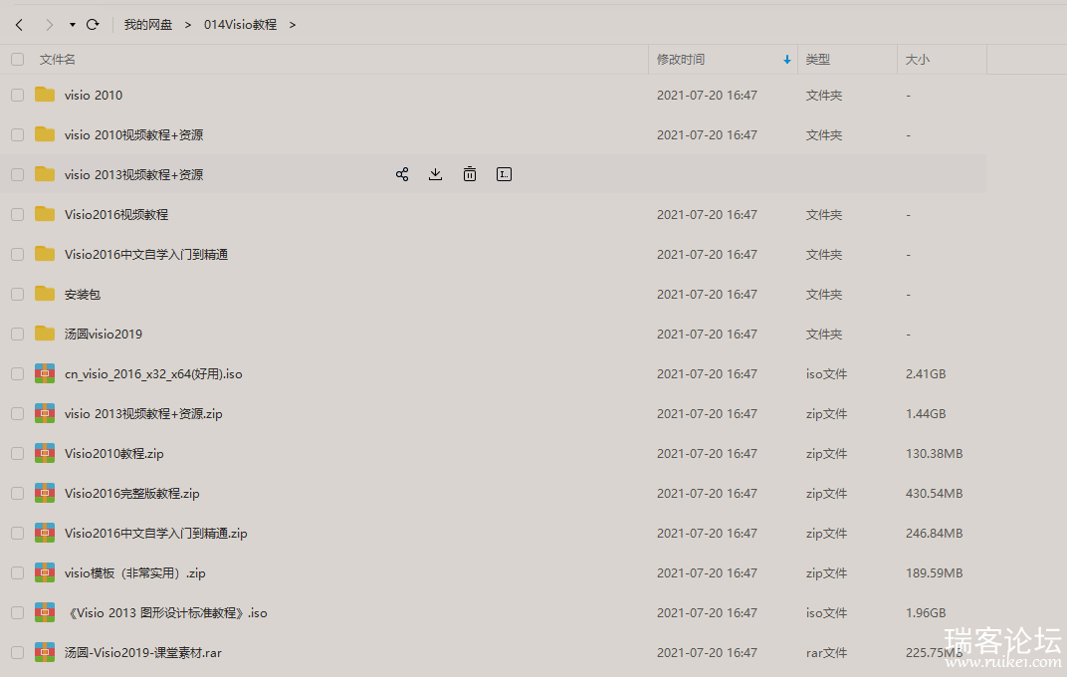Image resolution: width=1067 pixels, height=677 pixels.
Task: Tick the select-all checkbox in the header
Action: click(18, 60)
